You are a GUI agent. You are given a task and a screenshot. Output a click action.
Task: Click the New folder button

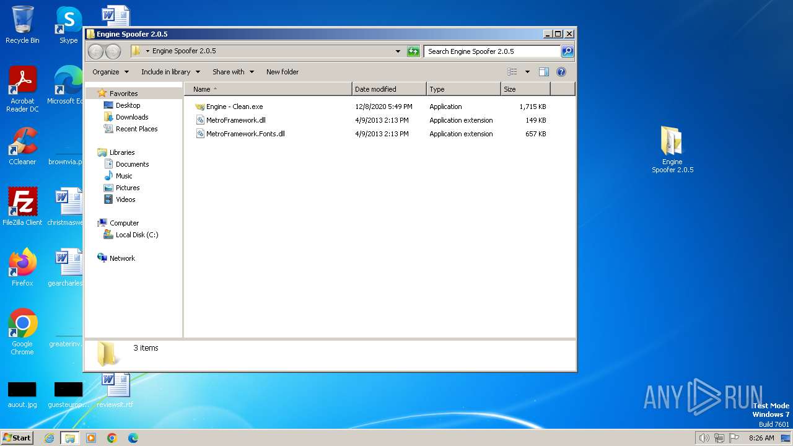(x=283, y=72)
